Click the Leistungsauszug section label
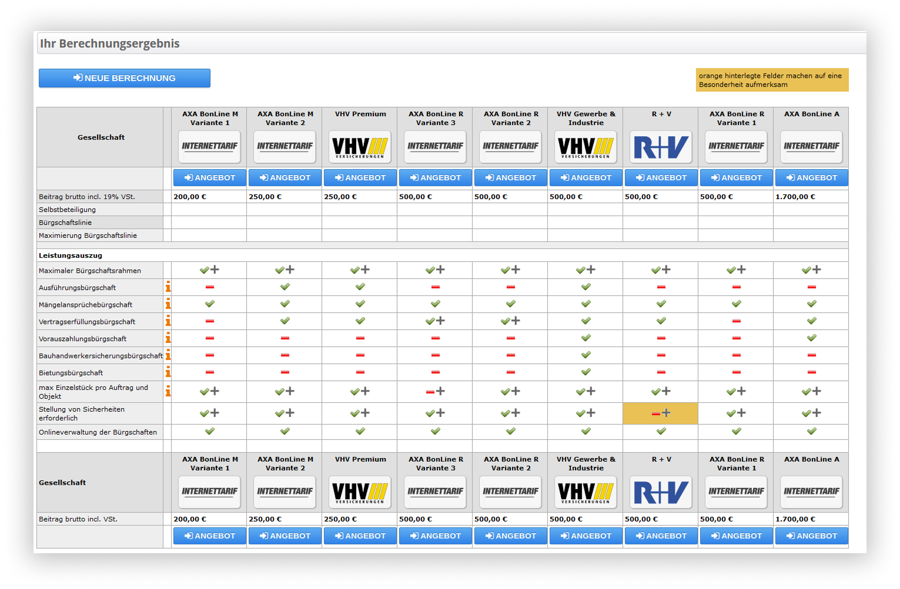900x589 pixels. click(x=71, y=255)
